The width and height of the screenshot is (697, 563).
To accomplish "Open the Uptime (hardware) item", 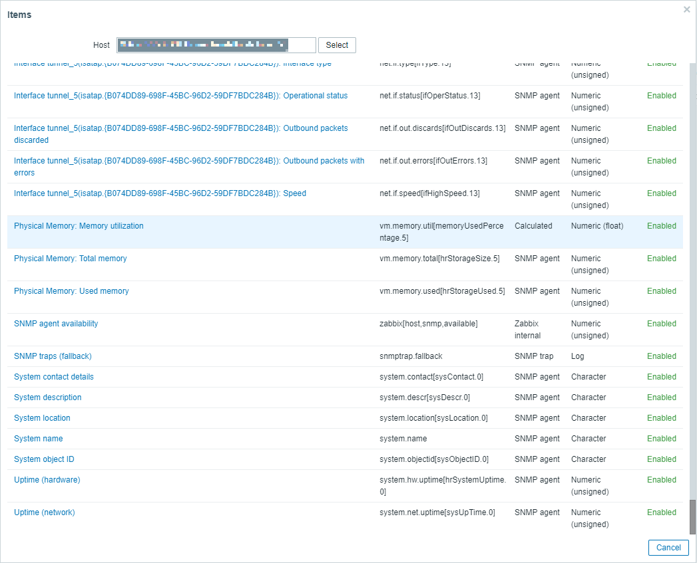I will (47, 479).
